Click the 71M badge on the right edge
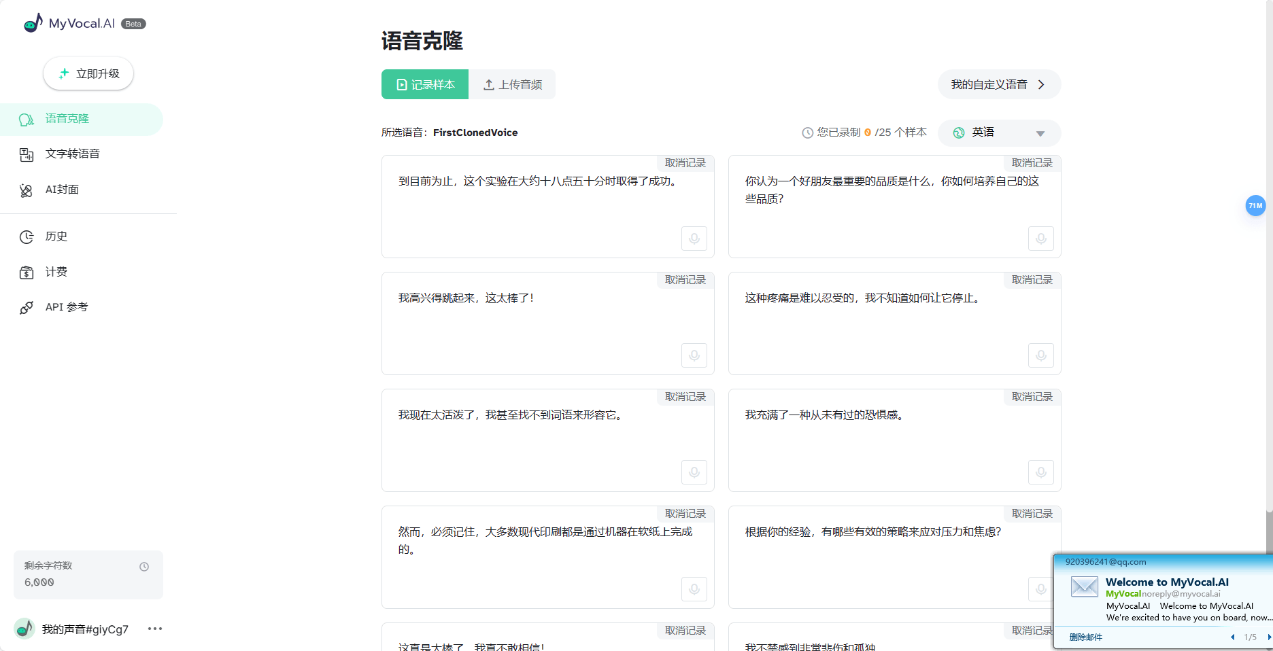 (1255, 205)
